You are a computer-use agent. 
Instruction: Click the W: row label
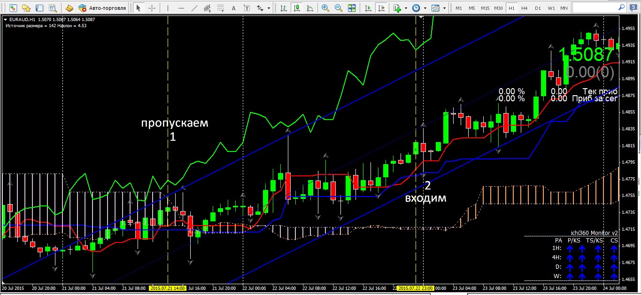click(x=557, y=276)
